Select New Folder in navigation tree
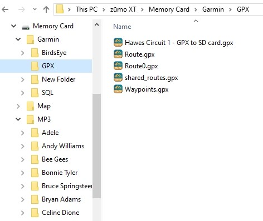The height and width of the screenshot is (221, 263). click(59, 79)
